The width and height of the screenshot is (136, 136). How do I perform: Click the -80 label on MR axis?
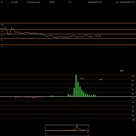(x=133, y=116)
